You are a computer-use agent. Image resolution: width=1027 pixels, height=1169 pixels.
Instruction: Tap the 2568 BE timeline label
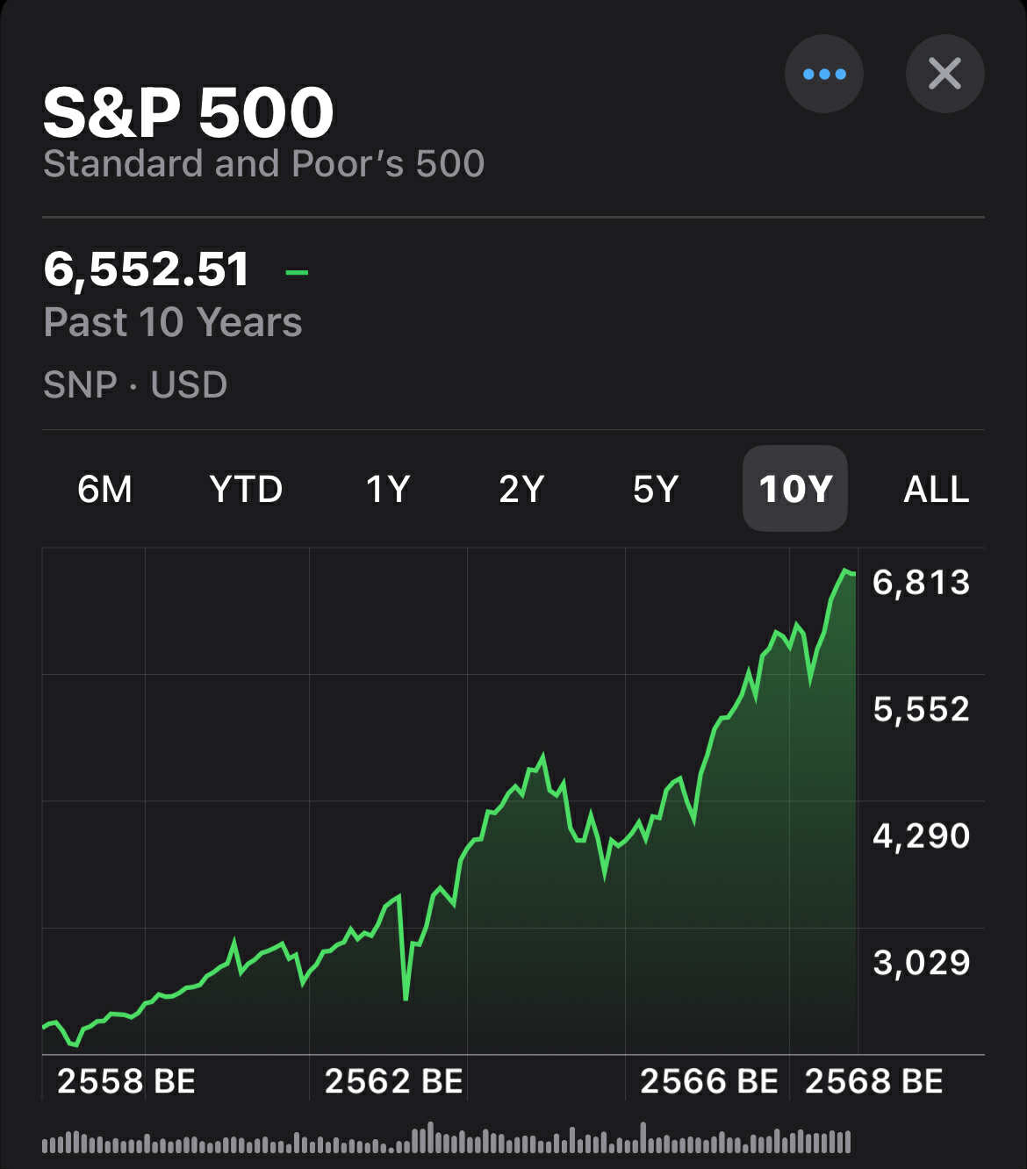(x=873, y=1081)
